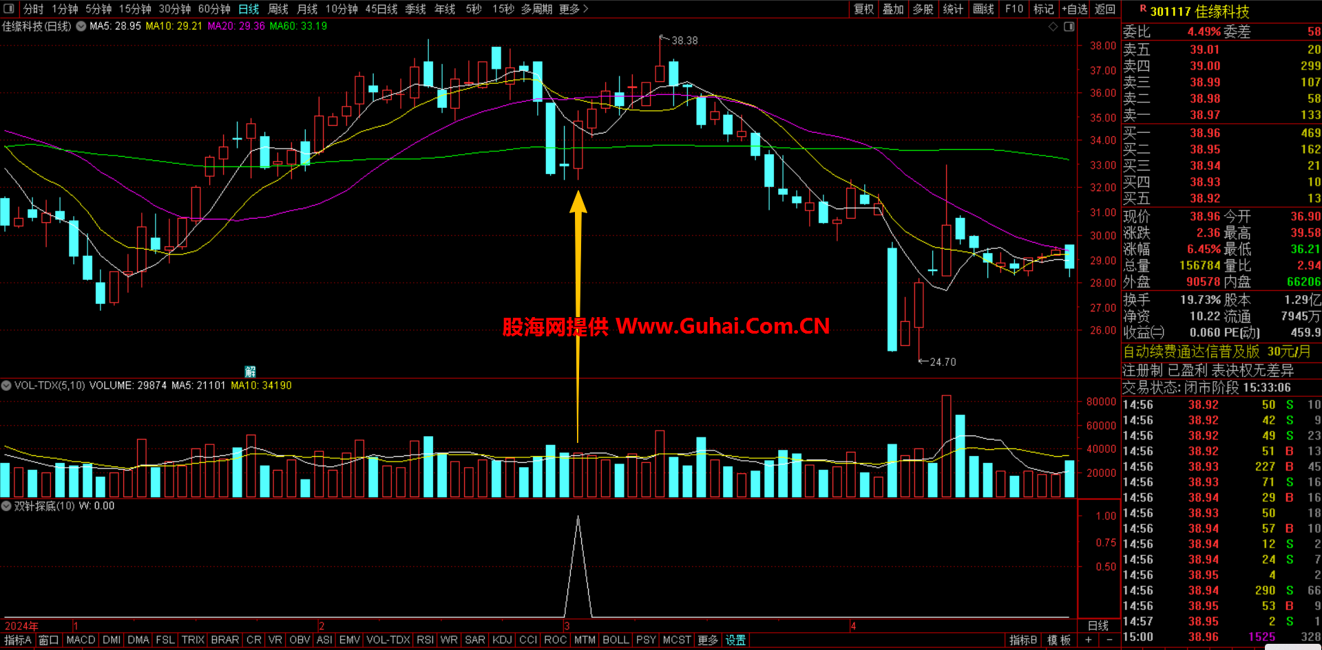Click the R margin-trading badge next to 301117
Image resolution: width=1322 pixels, height=650 pixels.
[x=1143, y=9]
